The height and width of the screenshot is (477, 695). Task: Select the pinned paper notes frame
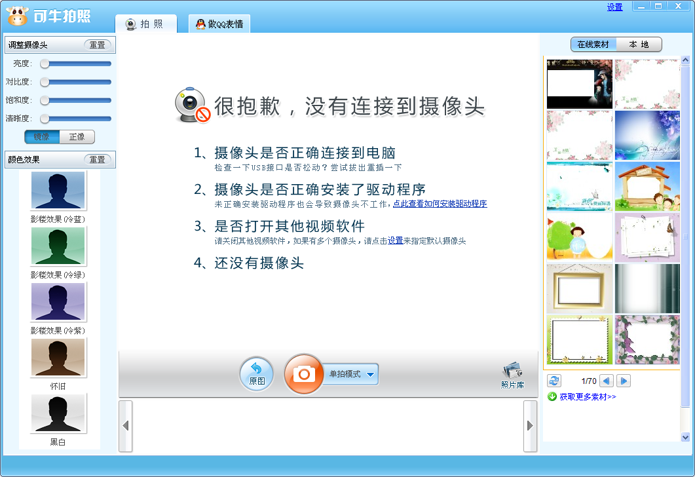pos(647,237)
